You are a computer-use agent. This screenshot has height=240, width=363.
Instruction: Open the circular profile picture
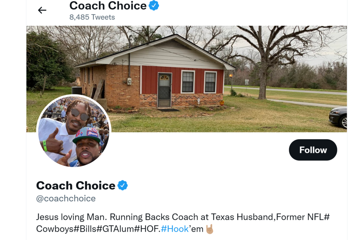tap(74, 131)
